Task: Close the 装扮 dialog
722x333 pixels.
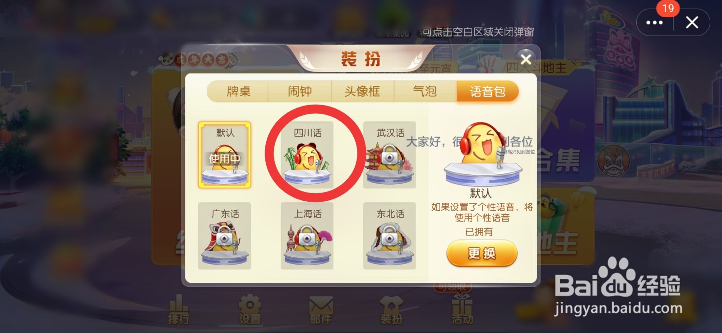Action: tap(526, 59)
